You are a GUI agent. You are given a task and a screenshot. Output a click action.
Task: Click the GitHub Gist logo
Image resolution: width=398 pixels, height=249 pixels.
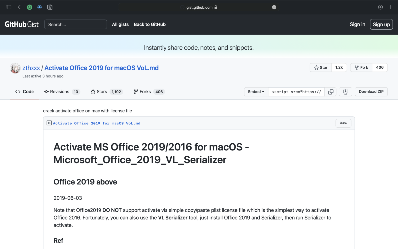coord(21,24)
